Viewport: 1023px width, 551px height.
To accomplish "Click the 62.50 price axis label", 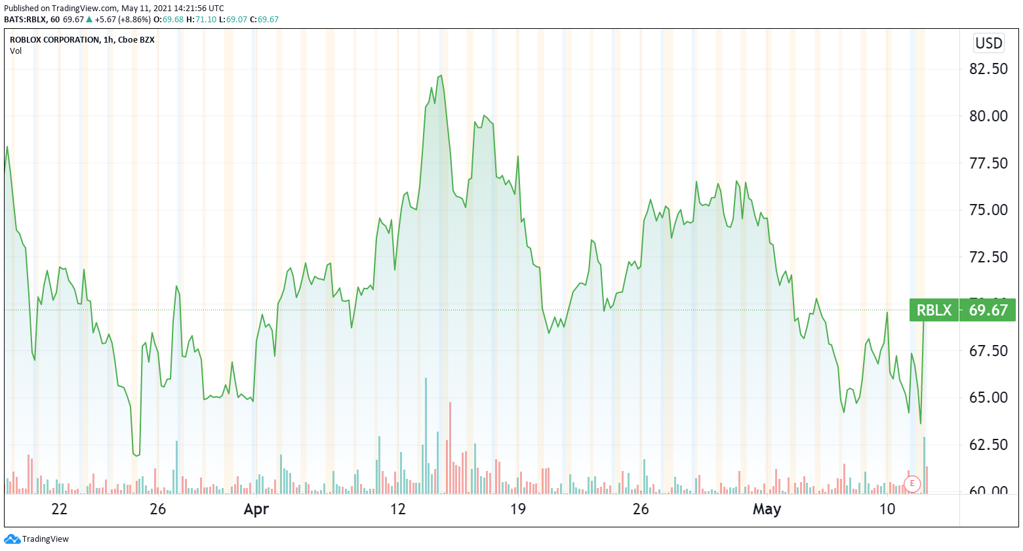I will click(988, 444).
